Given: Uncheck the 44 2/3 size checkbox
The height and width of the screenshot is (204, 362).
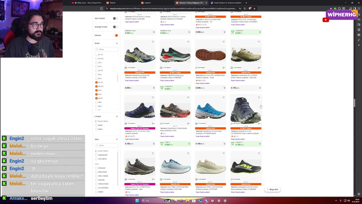Looking at the screenshot, I should pyautogui.click(x=96, y=98).
